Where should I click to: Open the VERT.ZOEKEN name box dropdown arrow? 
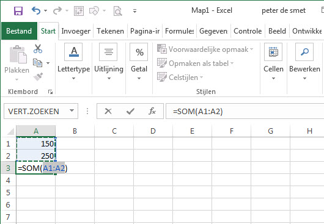(x=72, y=110)
